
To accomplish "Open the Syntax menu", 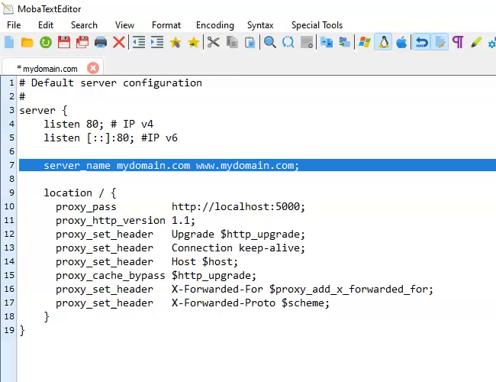I will point(259,25).
